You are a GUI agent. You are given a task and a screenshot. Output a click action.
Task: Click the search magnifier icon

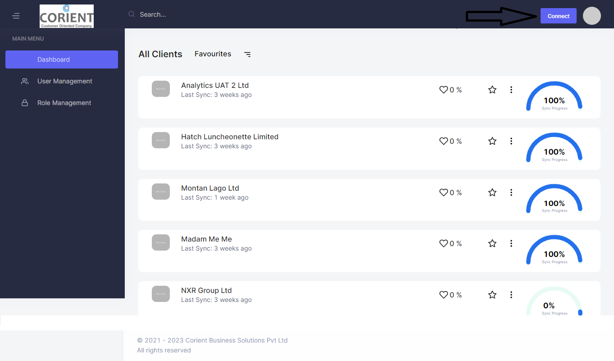pos(132,14)
